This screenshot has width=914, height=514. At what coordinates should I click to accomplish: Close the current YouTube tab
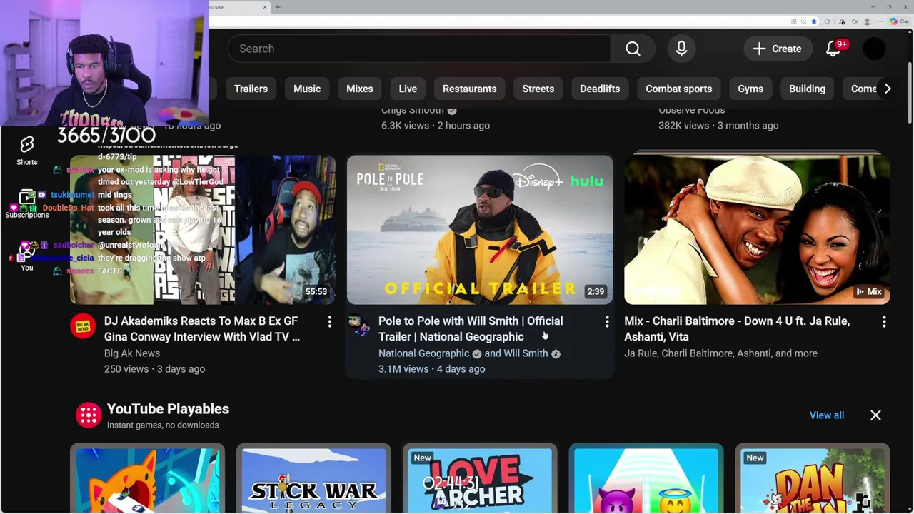click(265, 7)
